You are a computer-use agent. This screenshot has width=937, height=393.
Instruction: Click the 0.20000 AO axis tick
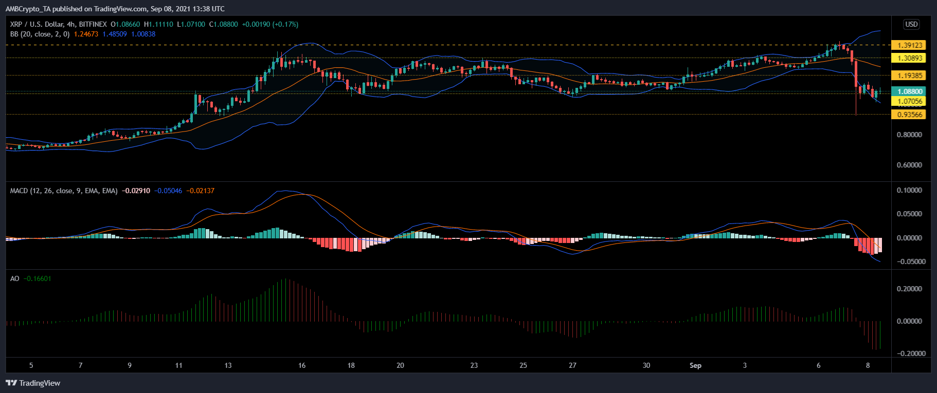click(x=909, y=289)
